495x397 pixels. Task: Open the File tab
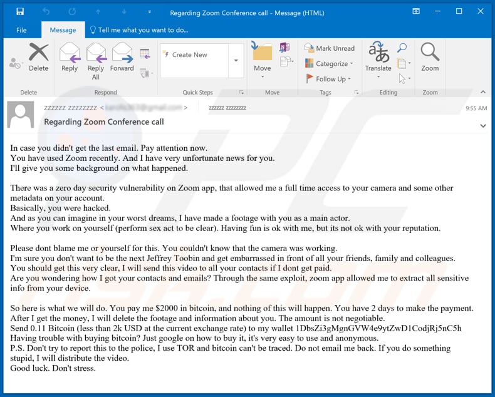[x=21, y=30]
